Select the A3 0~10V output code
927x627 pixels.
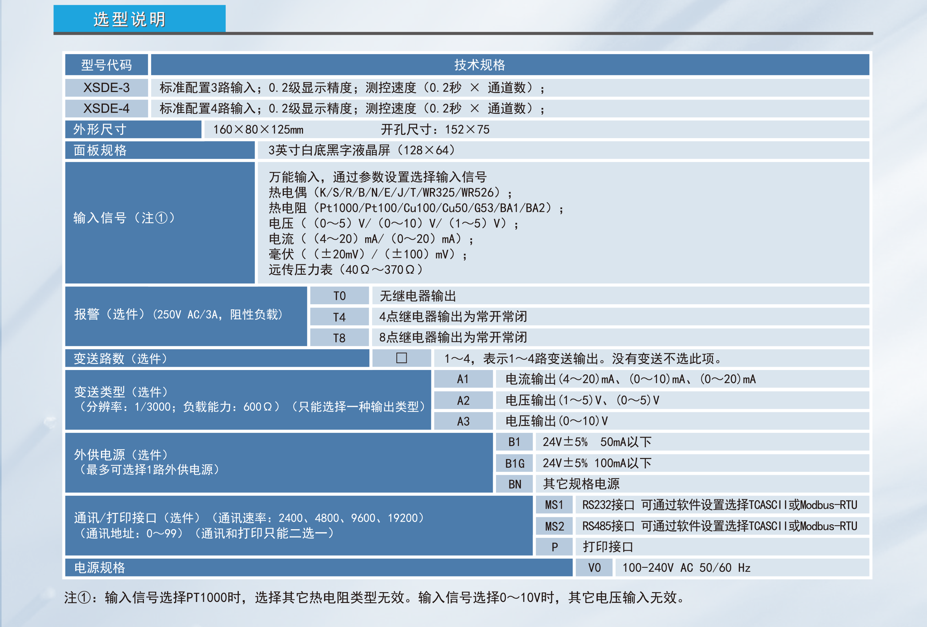463,421
